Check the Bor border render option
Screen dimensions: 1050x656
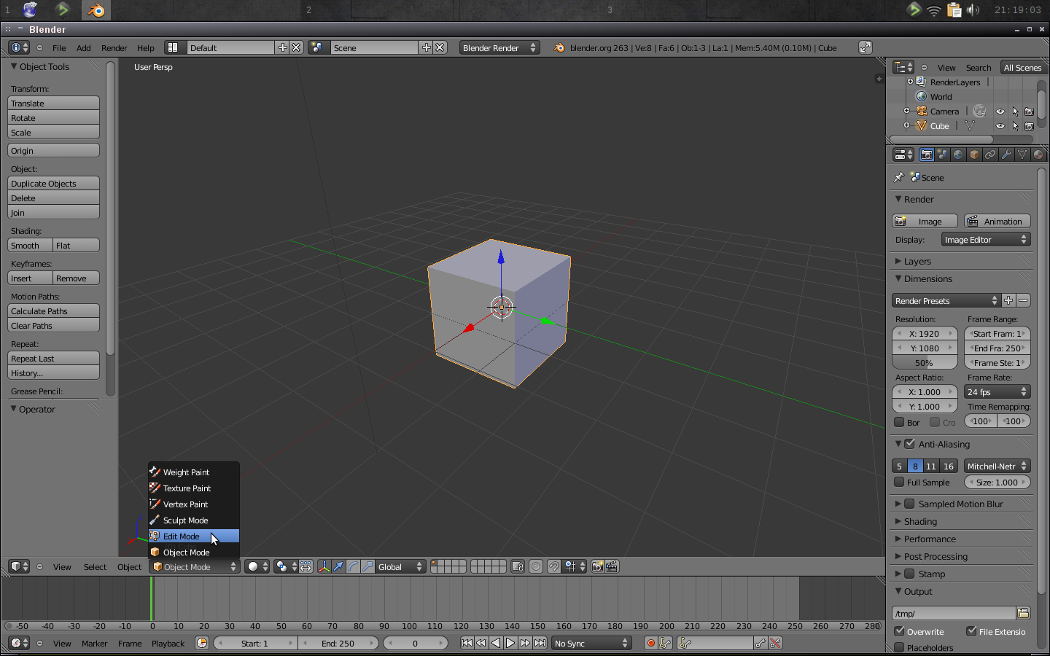click(x=900, y=421)
